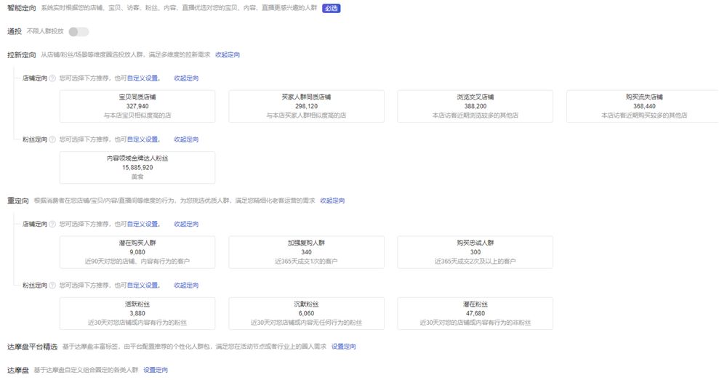This screenshot has height=380, width=719.
Task: Collapse 粉丝定向 under 拉新定向 via 收起定向
Action: (x=186, y=140)
